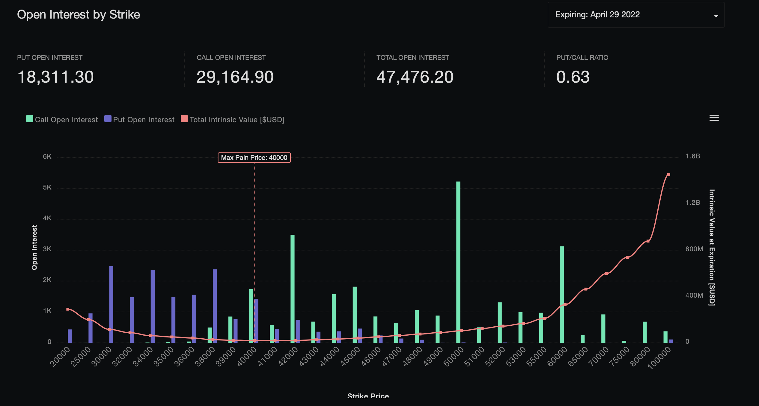The width and height of the screenshot is (759, 406).
Task: Click the put/call ratio value 0.63
Action: point(573,77)
